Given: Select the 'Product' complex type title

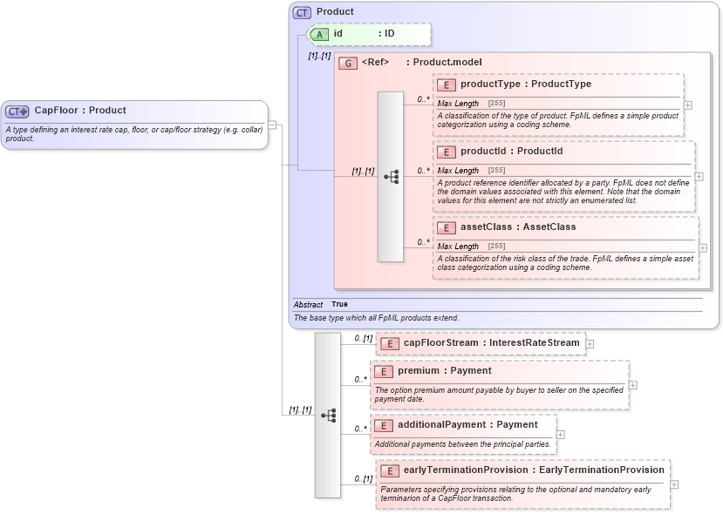Looking at the screenshot, I should (x=335, y=12).
